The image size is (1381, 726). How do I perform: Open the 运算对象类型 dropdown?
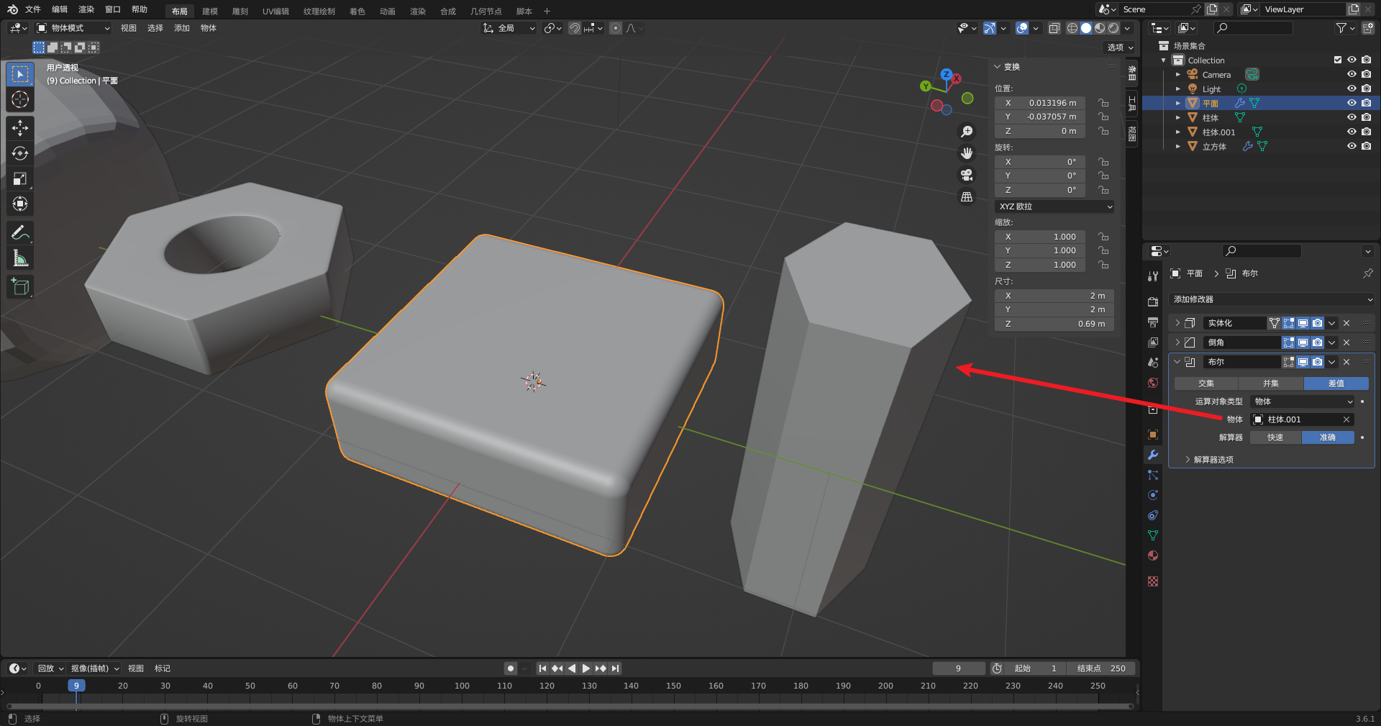1303,401
